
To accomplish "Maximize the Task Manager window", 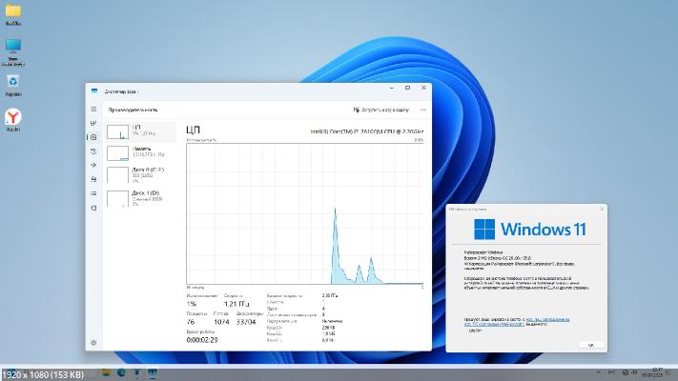I will (407, 88).
